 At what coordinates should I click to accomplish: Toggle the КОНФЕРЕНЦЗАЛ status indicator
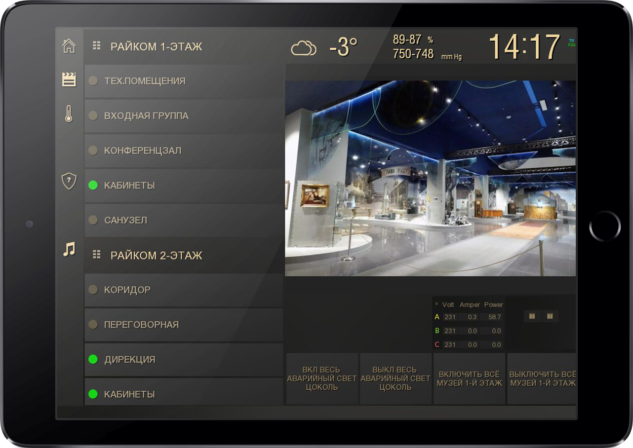[x=93, y=151]
